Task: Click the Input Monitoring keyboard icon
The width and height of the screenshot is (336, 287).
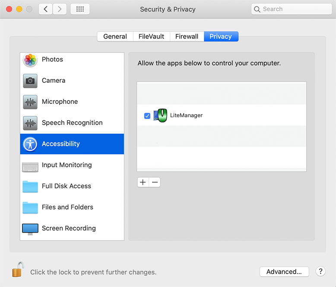Action: click(x=30, y=167)
